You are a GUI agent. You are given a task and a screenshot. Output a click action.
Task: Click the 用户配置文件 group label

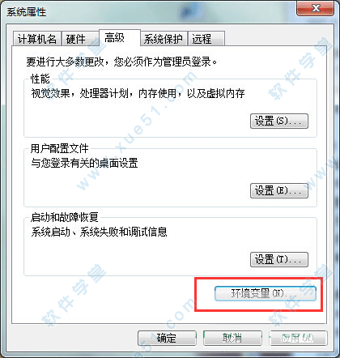click(x=59, y=148)
